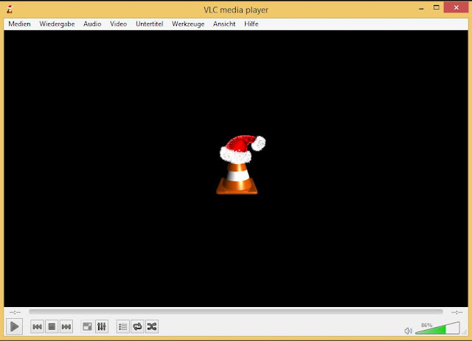Toggle fullscreen video mode icon
The width and height of the screenshot is (472, 341).
(x=87, y=326)
